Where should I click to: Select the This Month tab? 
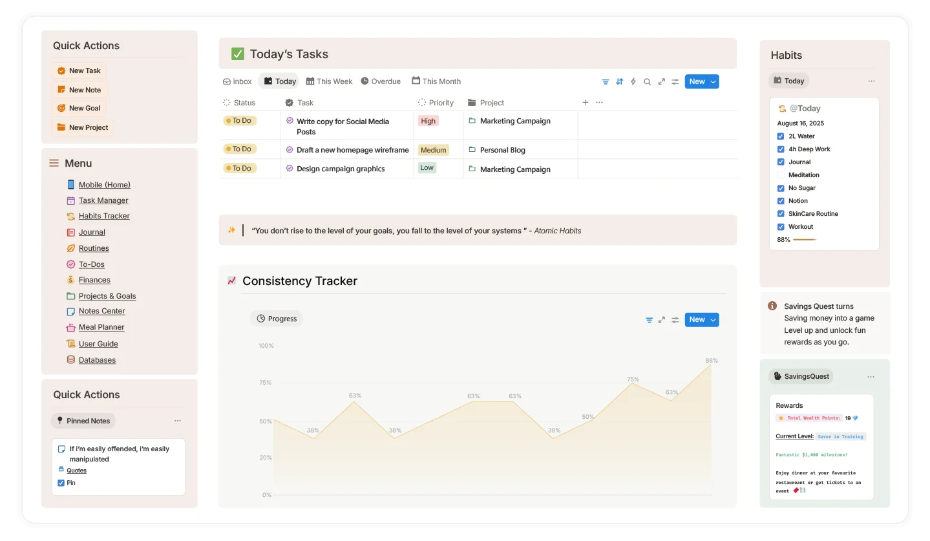(x=436, y=81)
